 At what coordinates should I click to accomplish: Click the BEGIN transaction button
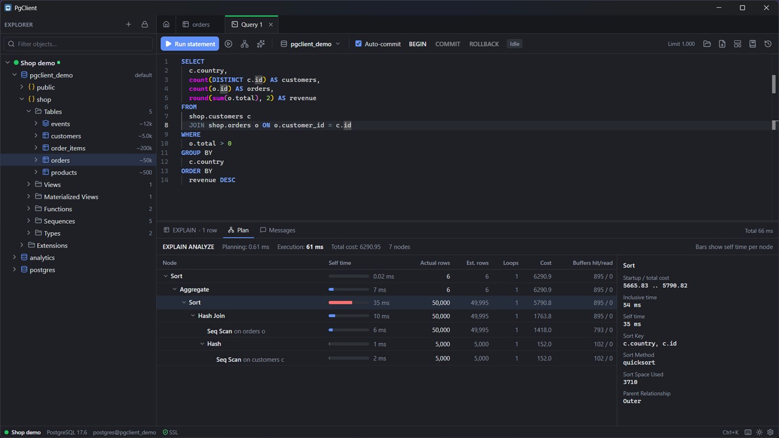(418, 44)
